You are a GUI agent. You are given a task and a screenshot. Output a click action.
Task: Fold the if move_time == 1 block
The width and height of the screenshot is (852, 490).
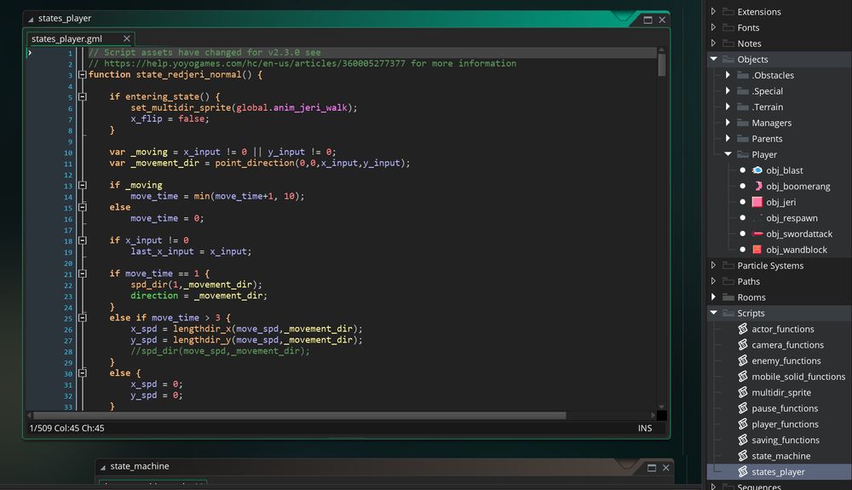(83, 274)
